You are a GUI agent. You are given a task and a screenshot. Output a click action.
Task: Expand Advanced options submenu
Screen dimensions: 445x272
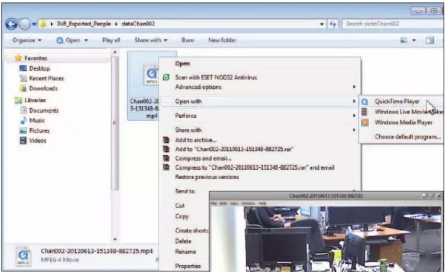point(260,87)
